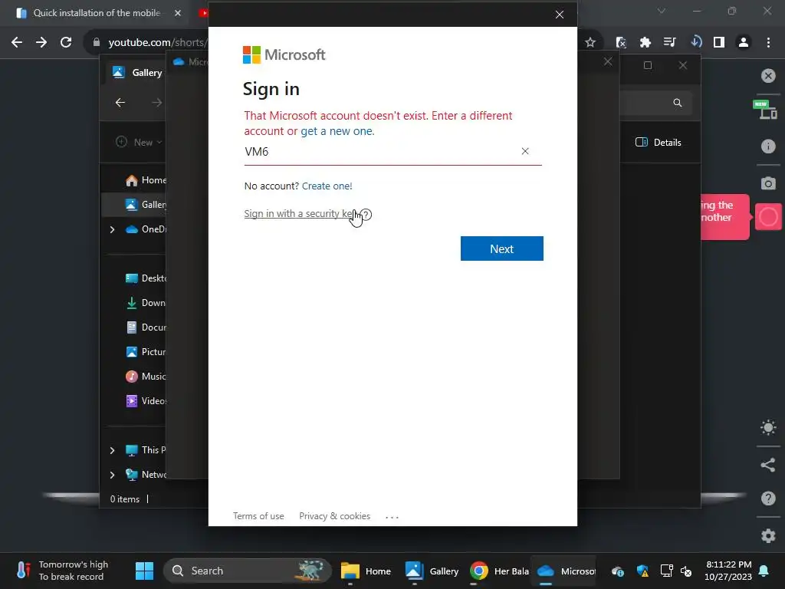Open the weather widget 'Tomorrow's high'
Image resolution: width=785 pixels, height=589 pixels.
(x=63, y=571)
